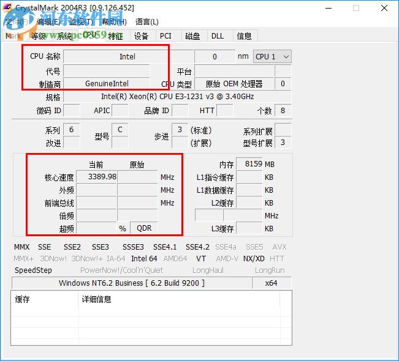Click the Intel 64 feature label
The width and height of the screenshot is (399, 361).
click(x=144, y=259)
